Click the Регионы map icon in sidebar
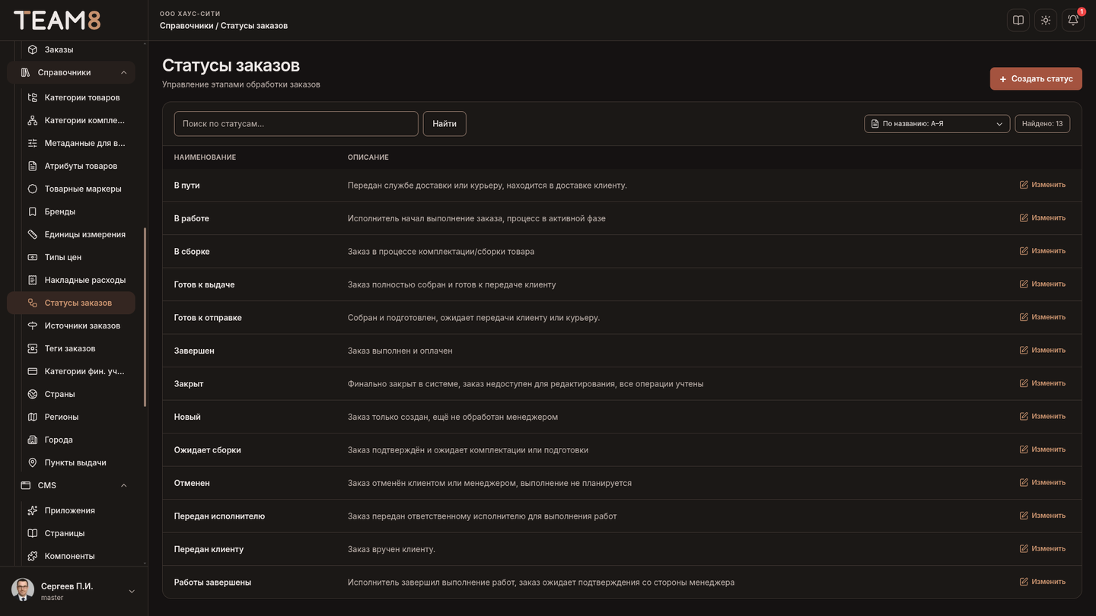 point(33,417)
